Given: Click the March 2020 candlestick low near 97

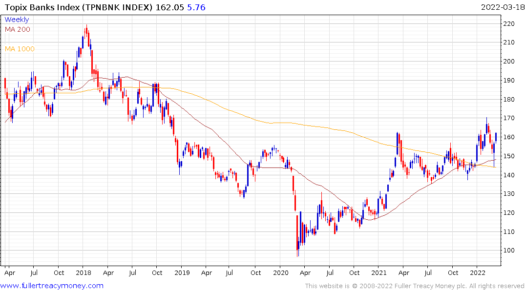Looking at the screenshot, I should [x=297, y=236].
